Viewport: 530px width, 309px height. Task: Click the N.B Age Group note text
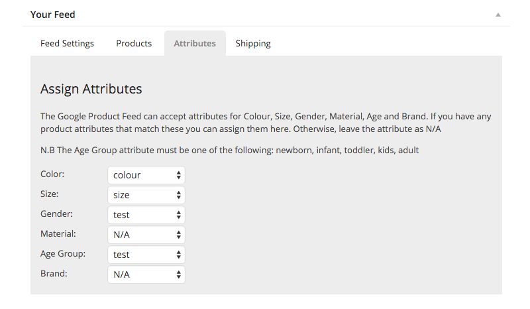229,150
